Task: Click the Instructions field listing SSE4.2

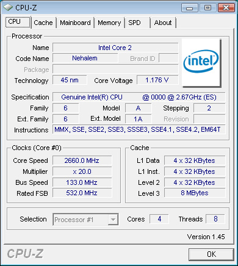Action: point(139,129)
